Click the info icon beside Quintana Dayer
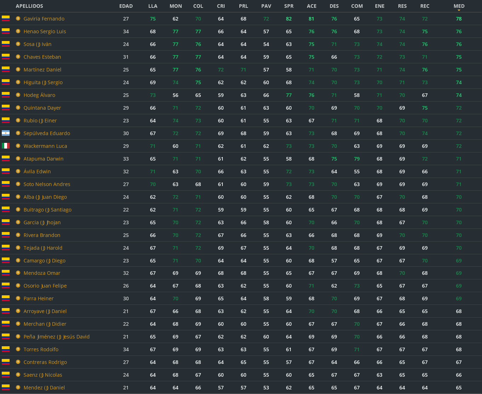Image resolution: width=482 pixels, height=394 pixels. (18, 108)
